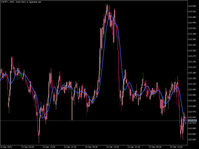Click the '15 Dec 13:00' time axis label

[x=176, y=147]
